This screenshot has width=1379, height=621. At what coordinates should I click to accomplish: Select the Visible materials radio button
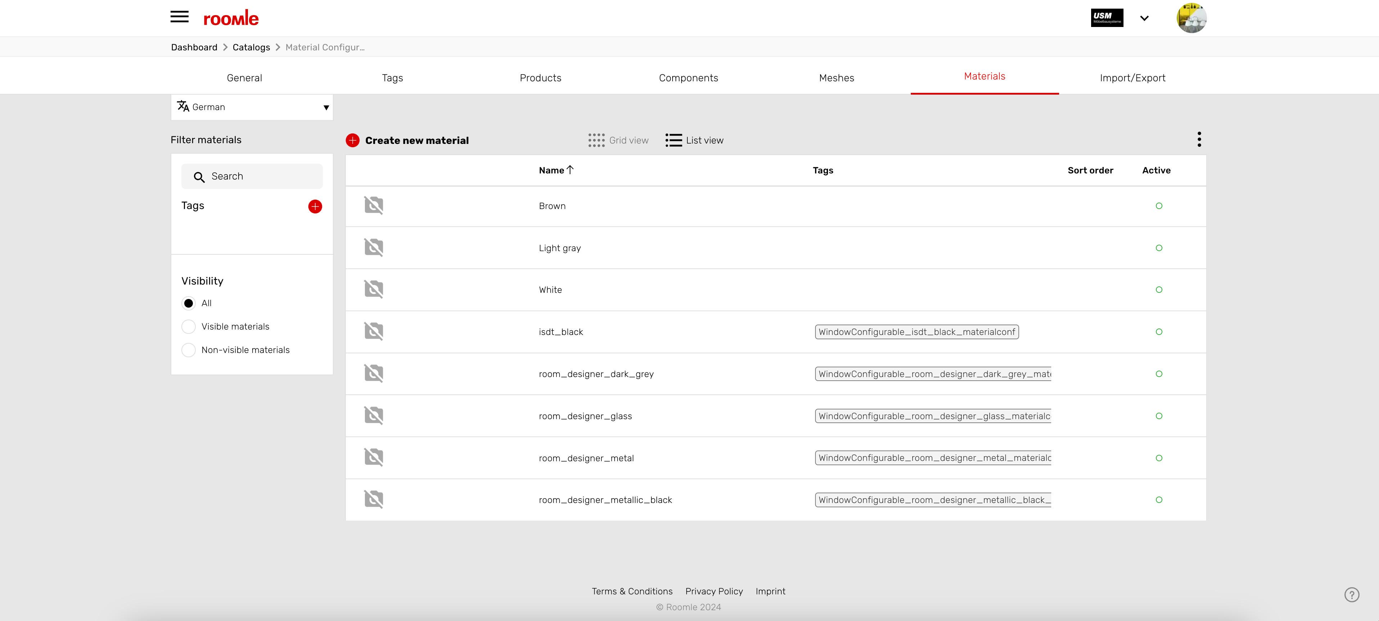tap(189, 327)
